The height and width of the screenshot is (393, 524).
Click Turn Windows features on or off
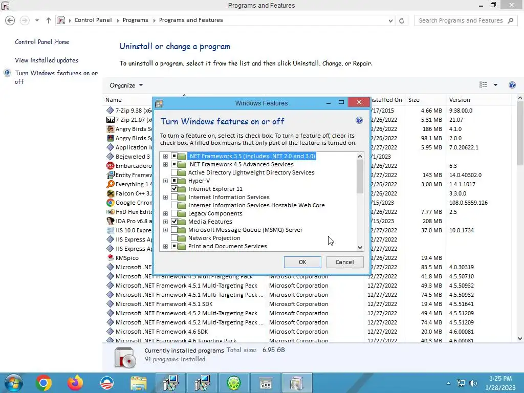pyautogui.click(x=56, y=77)
